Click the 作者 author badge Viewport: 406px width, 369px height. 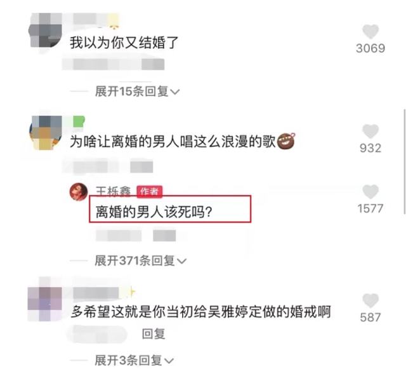click(x=150, y=192)
